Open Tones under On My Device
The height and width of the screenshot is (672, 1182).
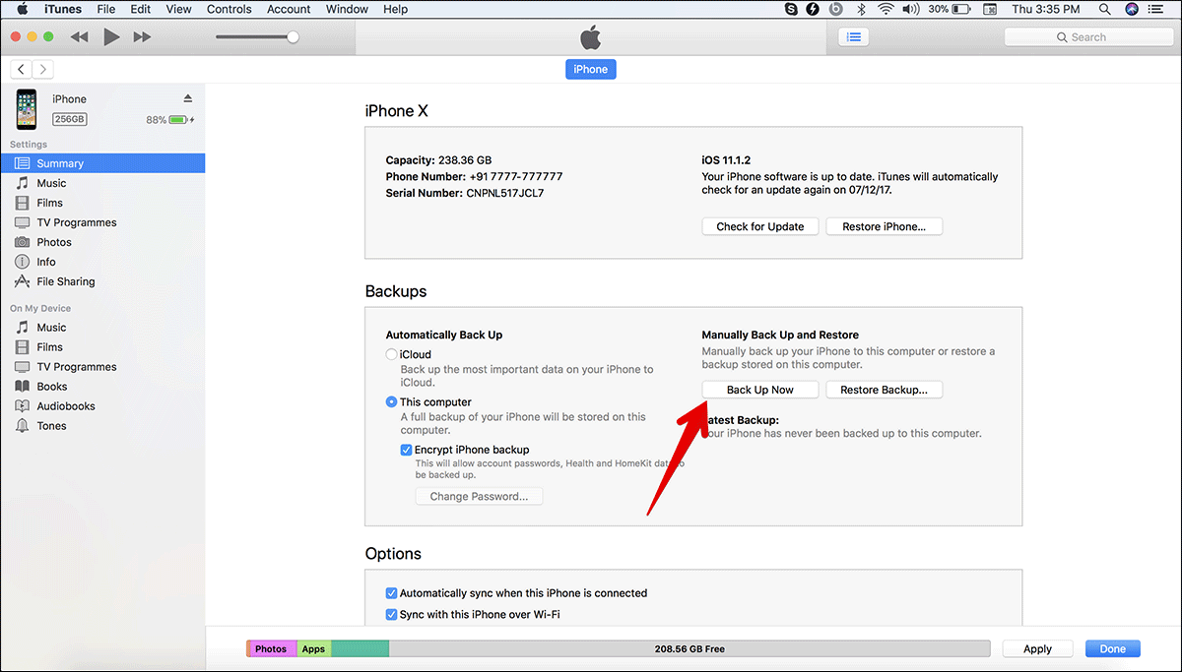(x=102, y=426)
